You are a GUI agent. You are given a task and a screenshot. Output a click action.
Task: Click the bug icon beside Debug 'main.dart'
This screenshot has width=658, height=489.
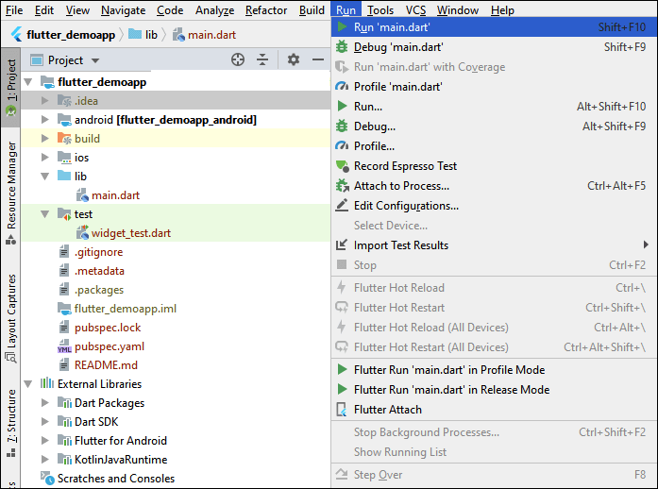pyautogui.click(x=342, y=47)
